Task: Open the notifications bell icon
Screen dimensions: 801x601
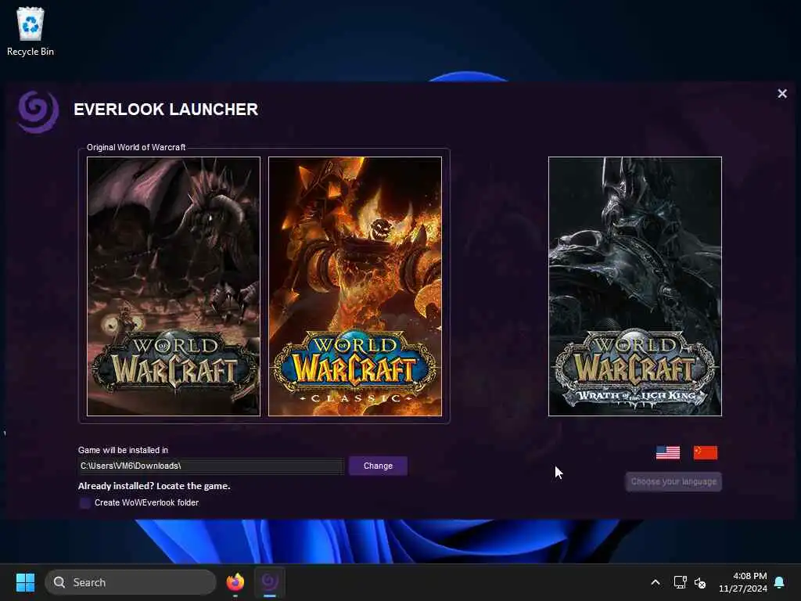Action: click(780, 582)
